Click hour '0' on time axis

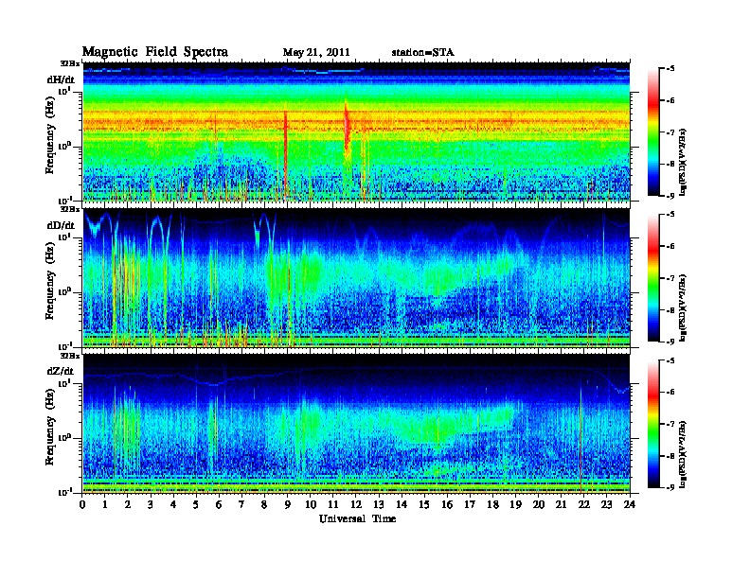(x=82, y=504)
